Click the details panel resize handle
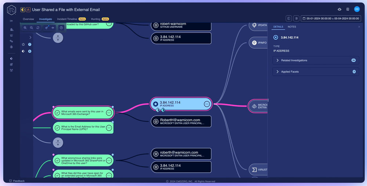The height and width of the screenshot is (186, 367). pyautogui.click(x=268, y=100)
